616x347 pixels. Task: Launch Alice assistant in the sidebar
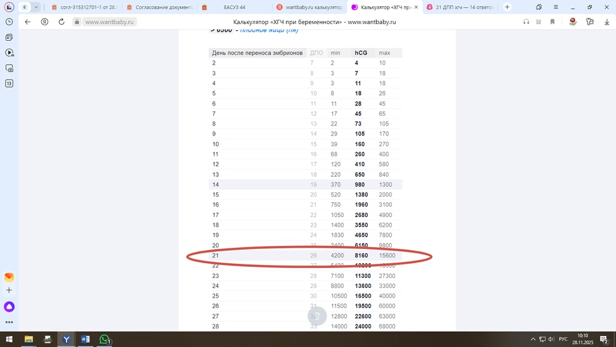coord(9,306)
